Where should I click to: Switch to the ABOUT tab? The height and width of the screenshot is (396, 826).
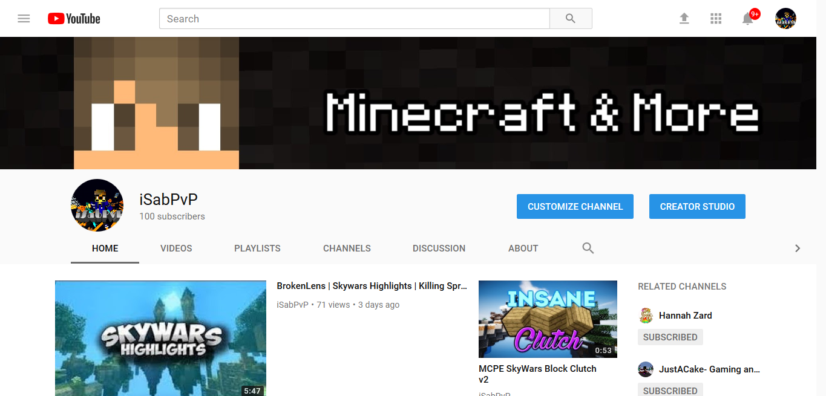click(x=523, y=248)
